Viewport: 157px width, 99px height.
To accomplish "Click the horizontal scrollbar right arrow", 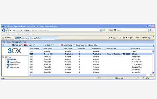I will coord(151,75).
